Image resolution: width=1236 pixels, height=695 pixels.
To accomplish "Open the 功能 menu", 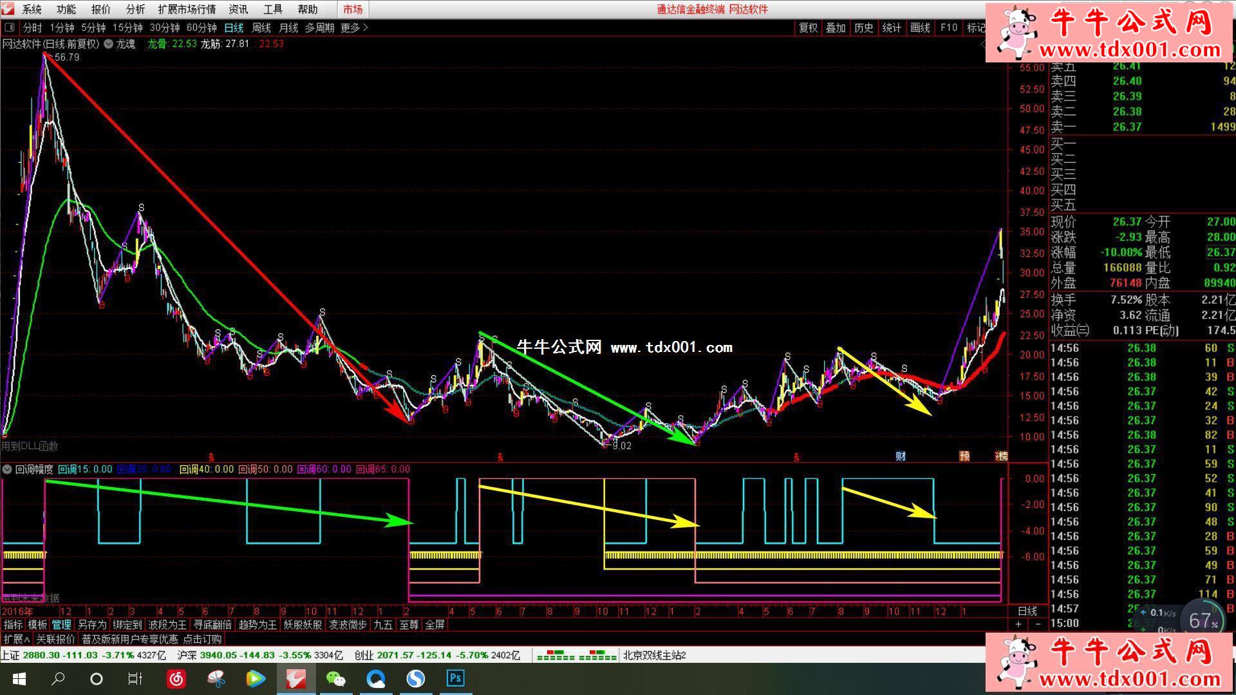I will [66, 9].
